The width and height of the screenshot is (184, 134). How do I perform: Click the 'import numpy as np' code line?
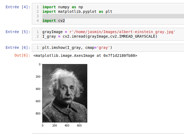pyautogui.click(x=62, y=7)
